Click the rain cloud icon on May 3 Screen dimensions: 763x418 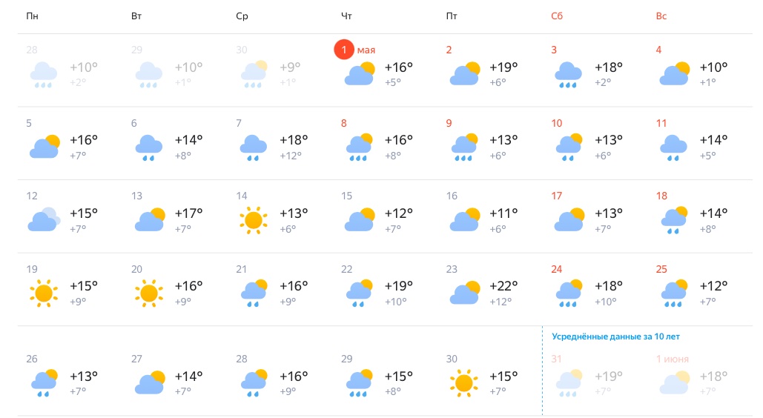tap(569, 75)
